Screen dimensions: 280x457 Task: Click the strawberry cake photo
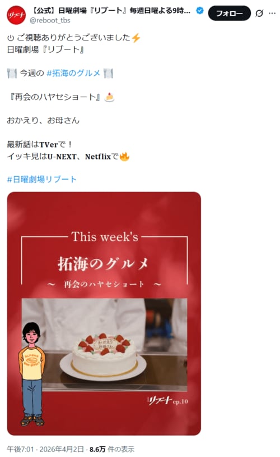(104, 345)
